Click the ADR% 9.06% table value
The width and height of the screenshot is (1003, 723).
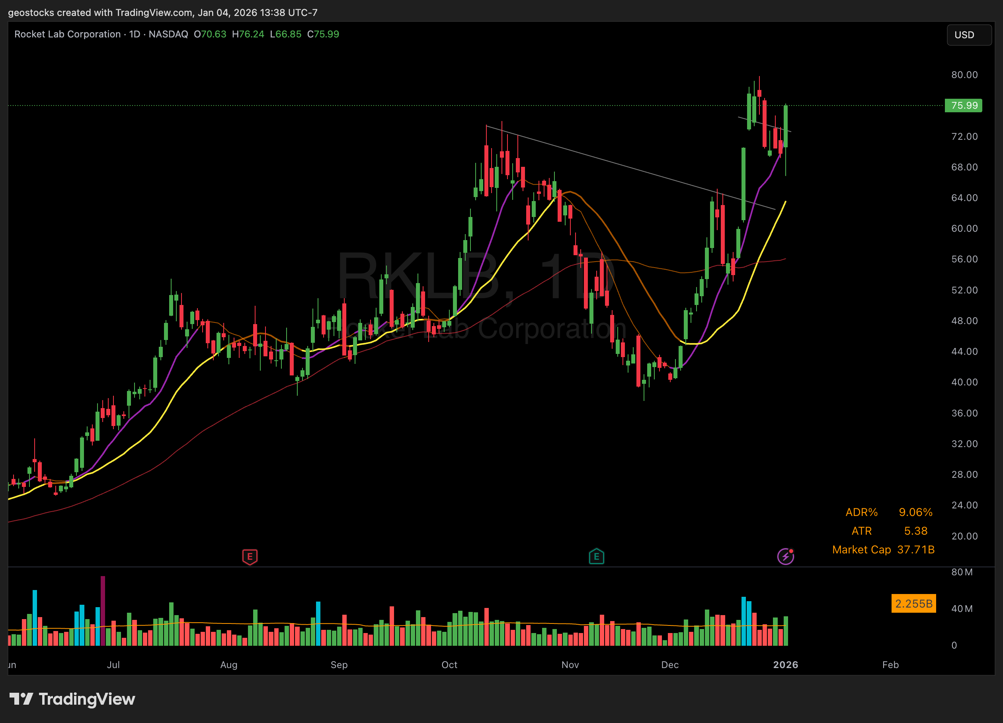click(x=915, y=512)
